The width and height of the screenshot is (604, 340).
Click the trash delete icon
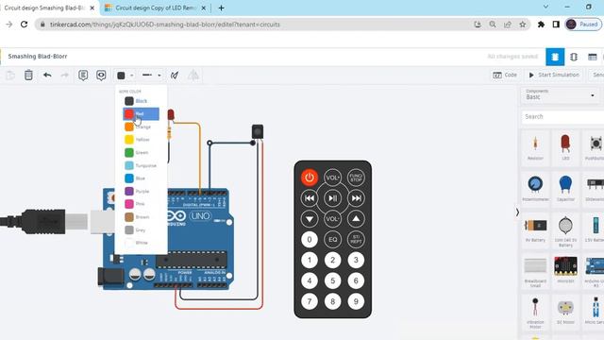coord(28,75)
